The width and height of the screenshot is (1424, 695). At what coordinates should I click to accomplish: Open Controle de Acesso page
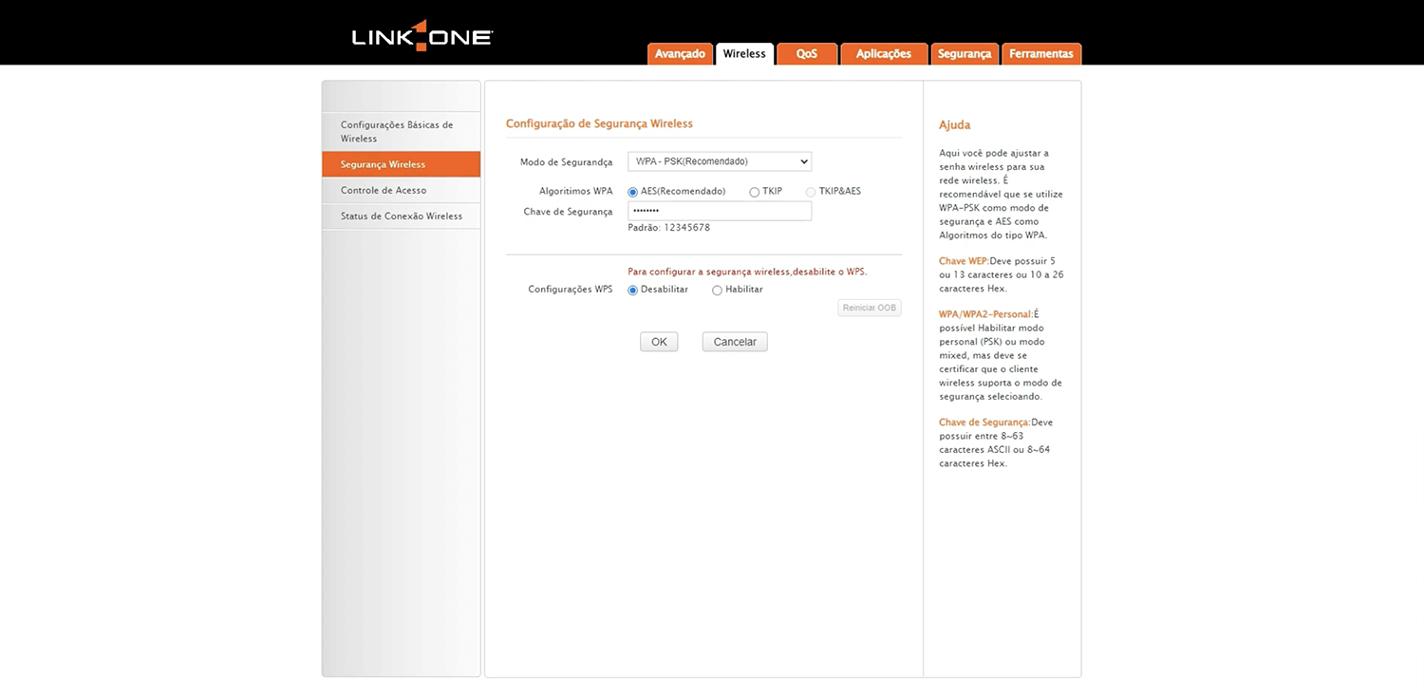(384, 190)
